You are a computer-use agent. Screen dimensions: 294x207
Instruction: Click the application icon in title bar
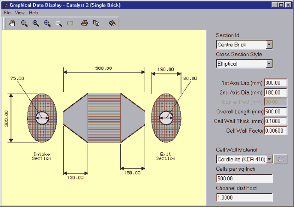click(6, 5)
